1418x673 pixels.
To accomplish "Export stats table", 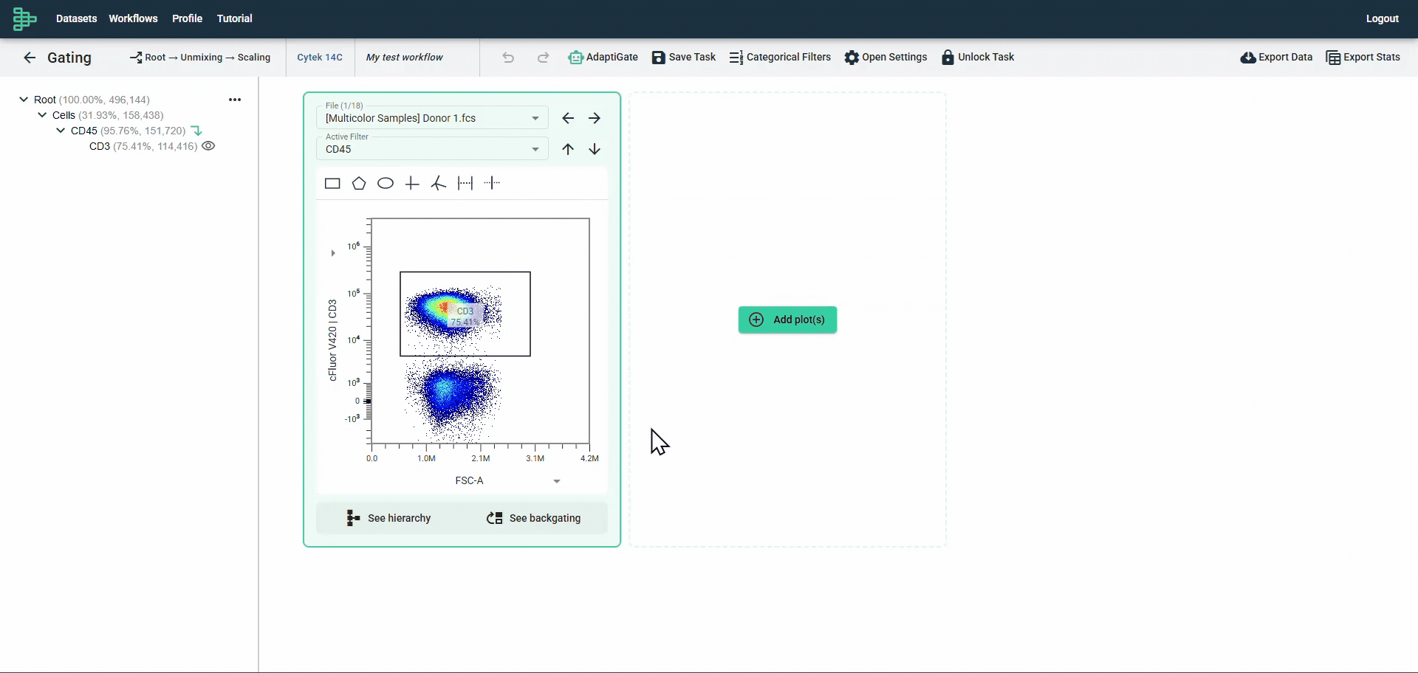I will coord(1363,58).
